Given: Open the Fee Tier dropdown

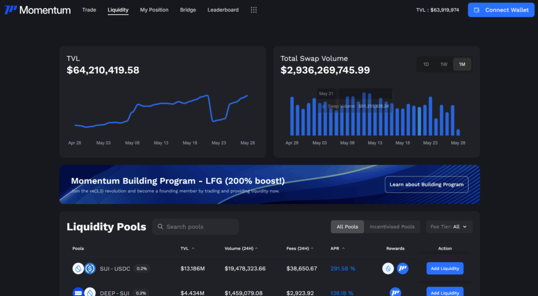Looking at the screenshot, I should tap(449, 227).
